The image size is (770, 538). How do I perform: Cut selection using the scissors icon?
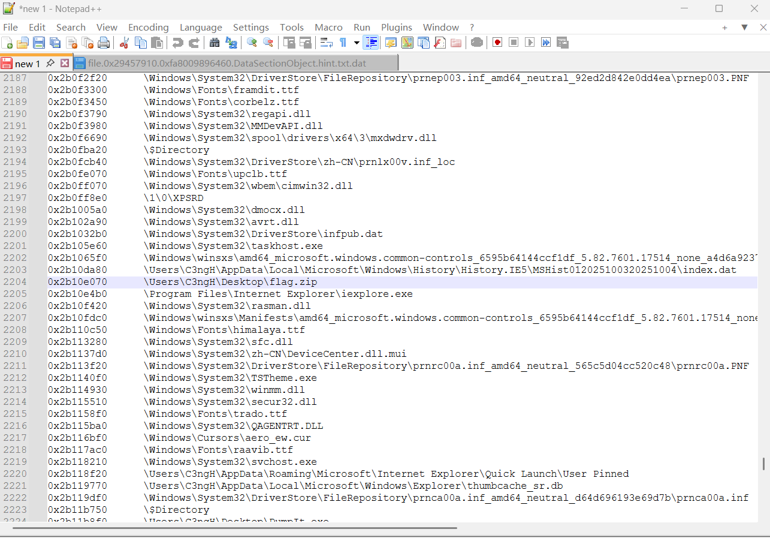pos(125,43)
